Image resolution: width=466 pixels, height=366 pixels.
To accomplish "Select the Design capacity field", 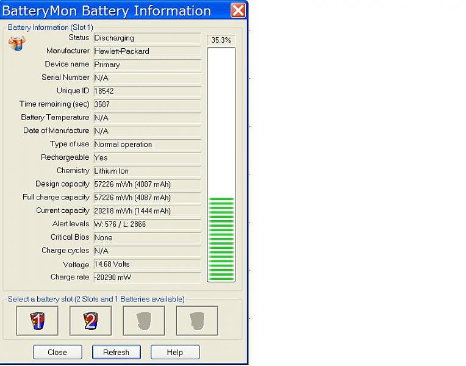I will point(146,184).
